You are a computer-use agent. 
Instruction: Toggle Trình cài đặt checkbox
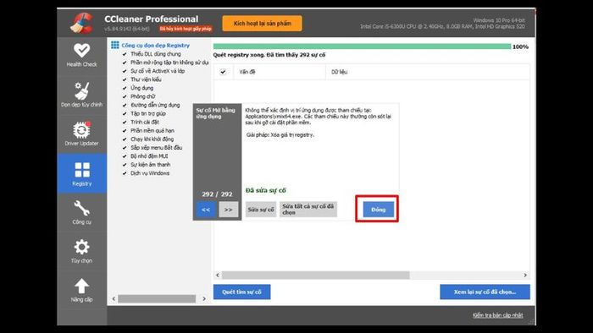(x=125, y=123)
